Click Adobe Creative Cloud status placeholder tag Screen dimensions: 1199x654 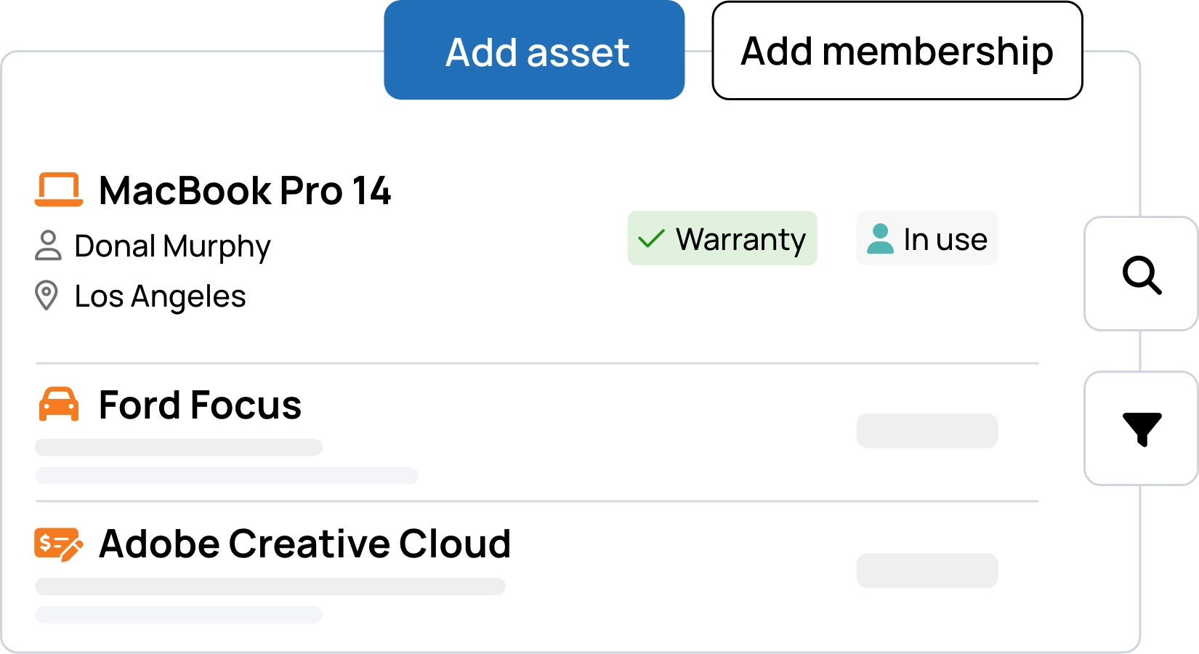click(x=927, y=570)
